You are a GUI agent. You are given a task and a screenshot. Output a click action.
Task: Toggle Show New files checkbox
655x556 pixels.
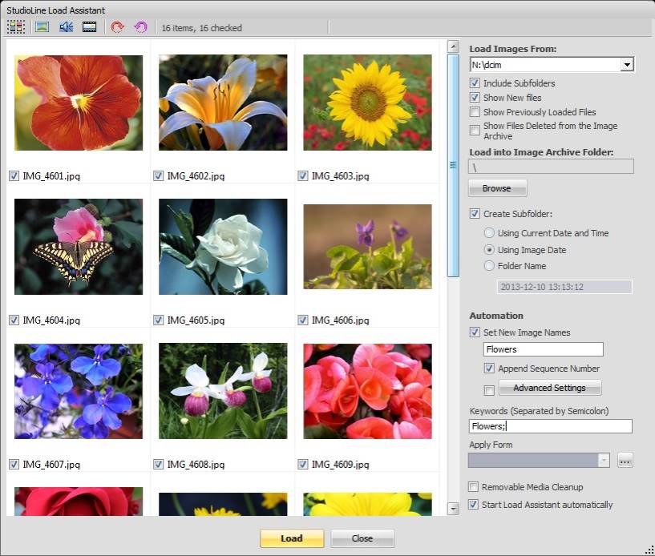coord(475,98)
